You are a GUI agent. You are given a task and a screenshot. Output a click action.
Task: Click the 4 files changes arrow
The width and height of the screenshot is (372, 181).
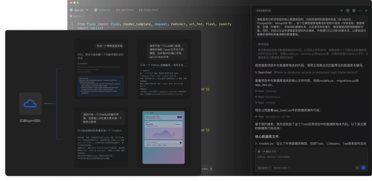211,169
